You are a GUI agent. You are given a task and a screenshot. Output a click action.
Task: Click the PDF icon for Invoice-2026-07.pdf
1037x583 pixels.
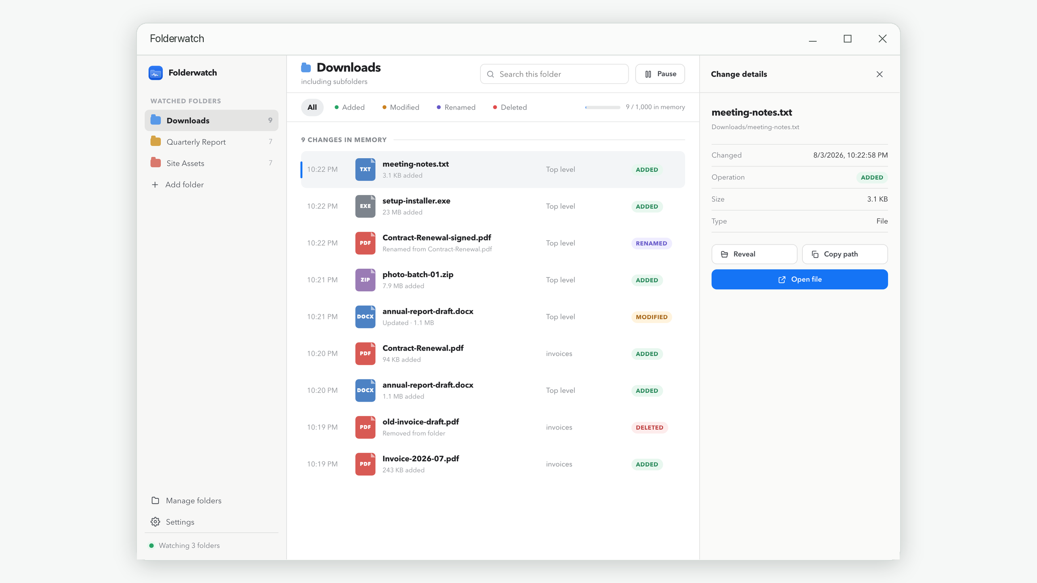[365, 464]
